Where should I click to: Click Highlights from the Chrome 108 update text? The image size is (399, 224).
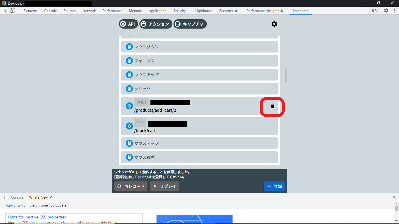(35, 205)
